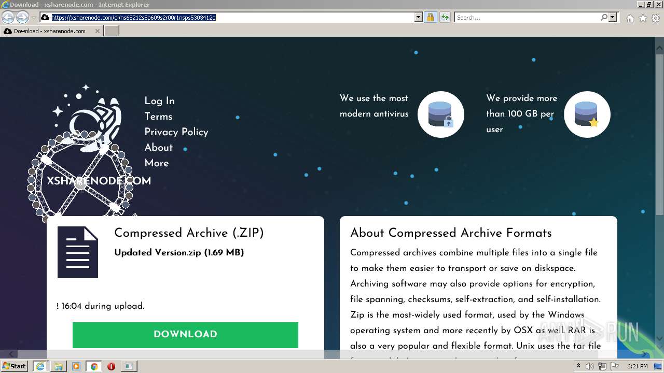
Task: Open the last taskbar application window icon
Action: [129, 366]
